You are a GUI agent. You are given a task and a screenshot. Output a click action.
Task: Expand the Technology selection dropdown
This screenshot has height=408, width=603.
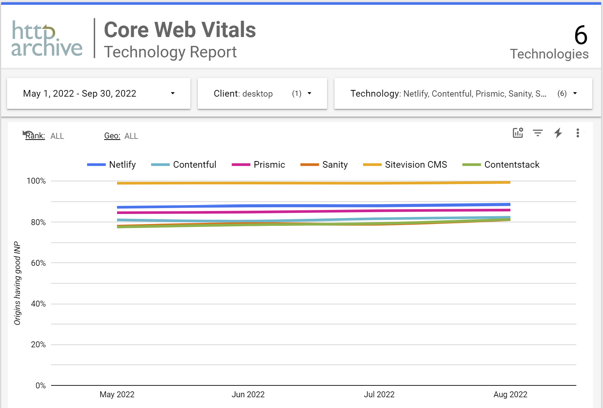(463, 94)
